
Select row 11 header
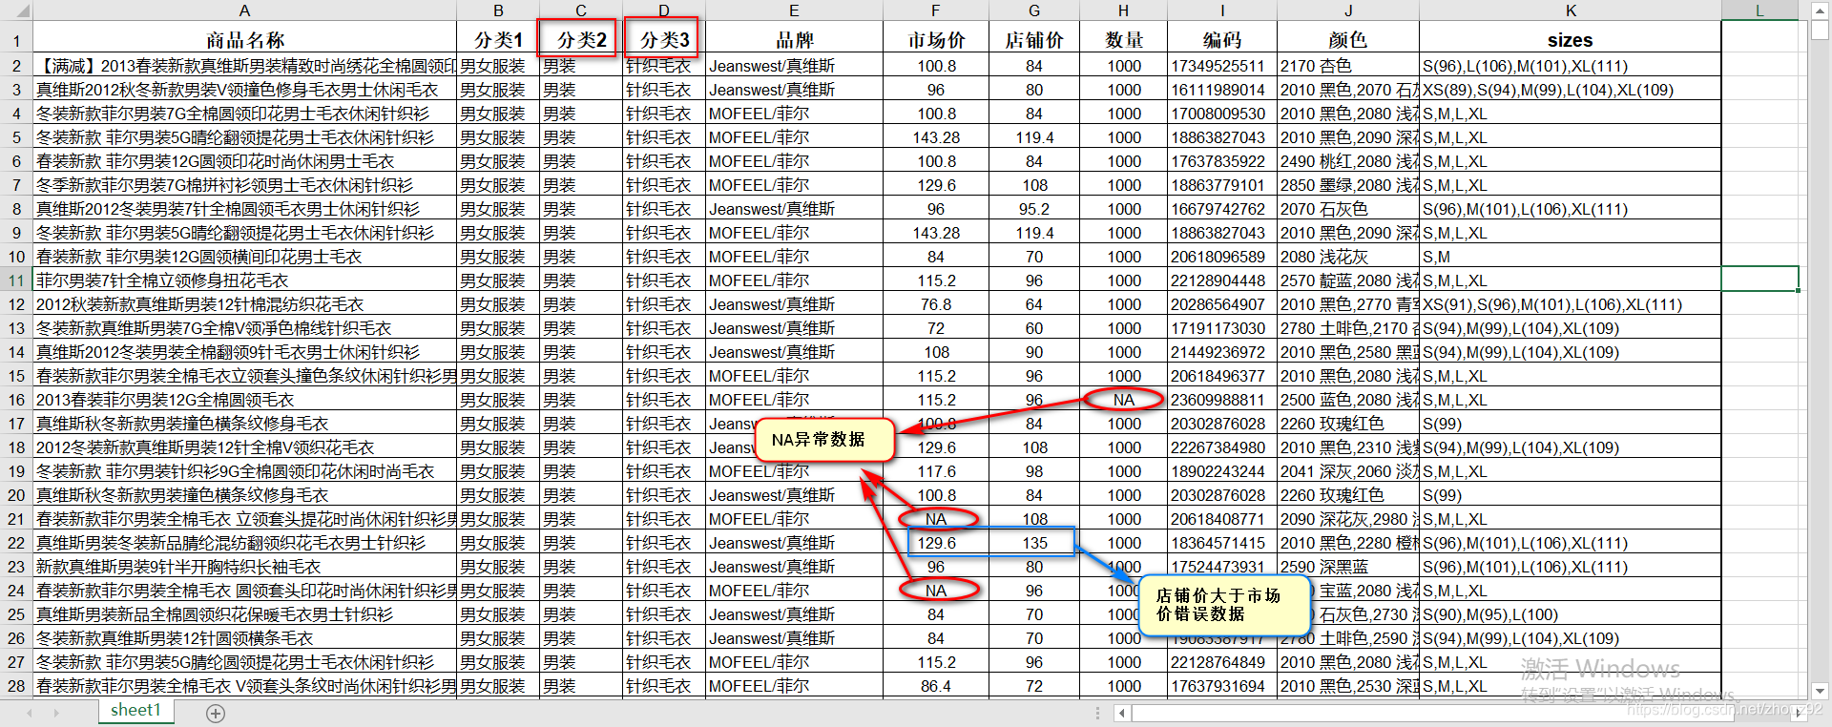(16, 280)
